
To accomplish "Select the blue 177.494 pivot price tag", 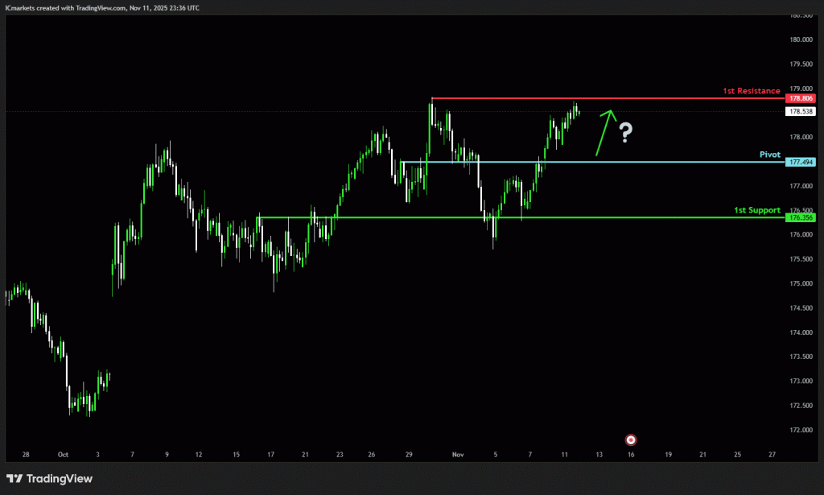I will point(801,162).
